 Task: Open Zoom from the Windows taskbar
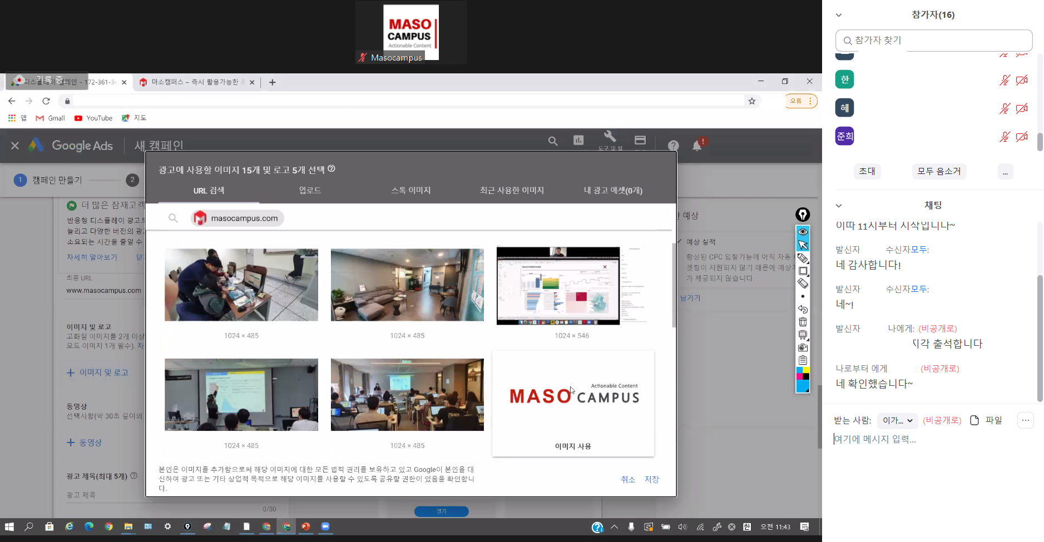(325, 526)
